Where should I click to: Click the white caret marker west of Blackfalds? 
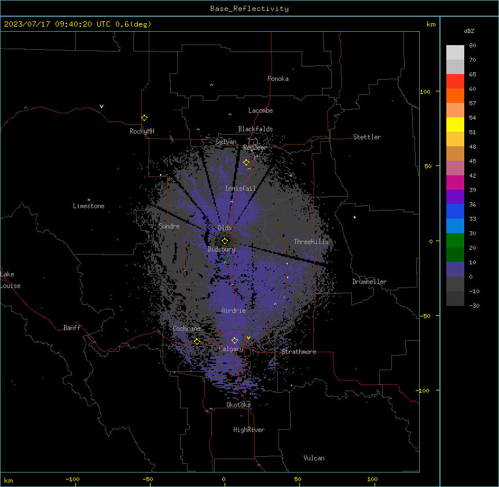point(198,130)
